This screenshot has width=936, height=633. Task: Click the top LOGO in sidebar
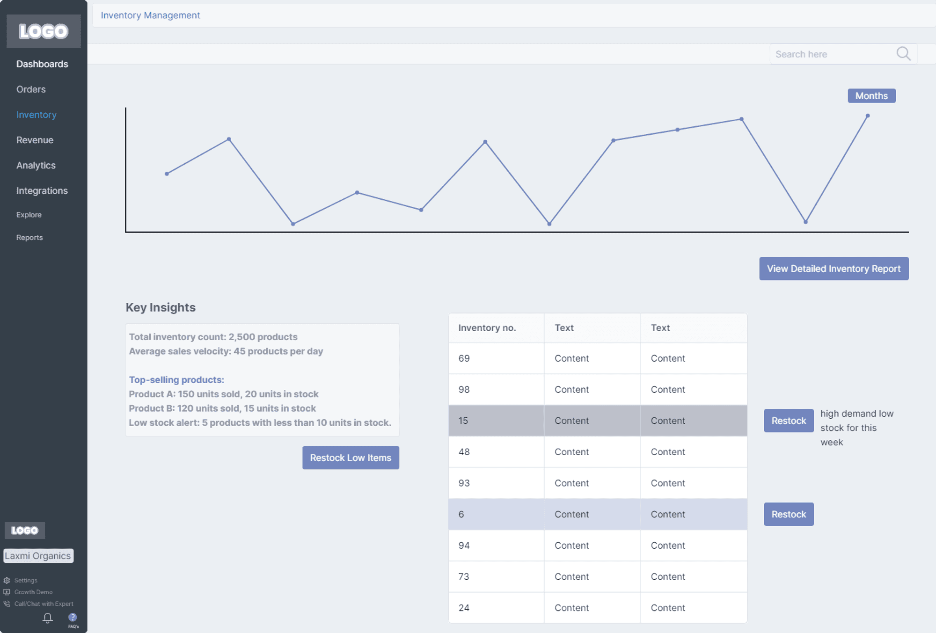click(x=44, y=31)
